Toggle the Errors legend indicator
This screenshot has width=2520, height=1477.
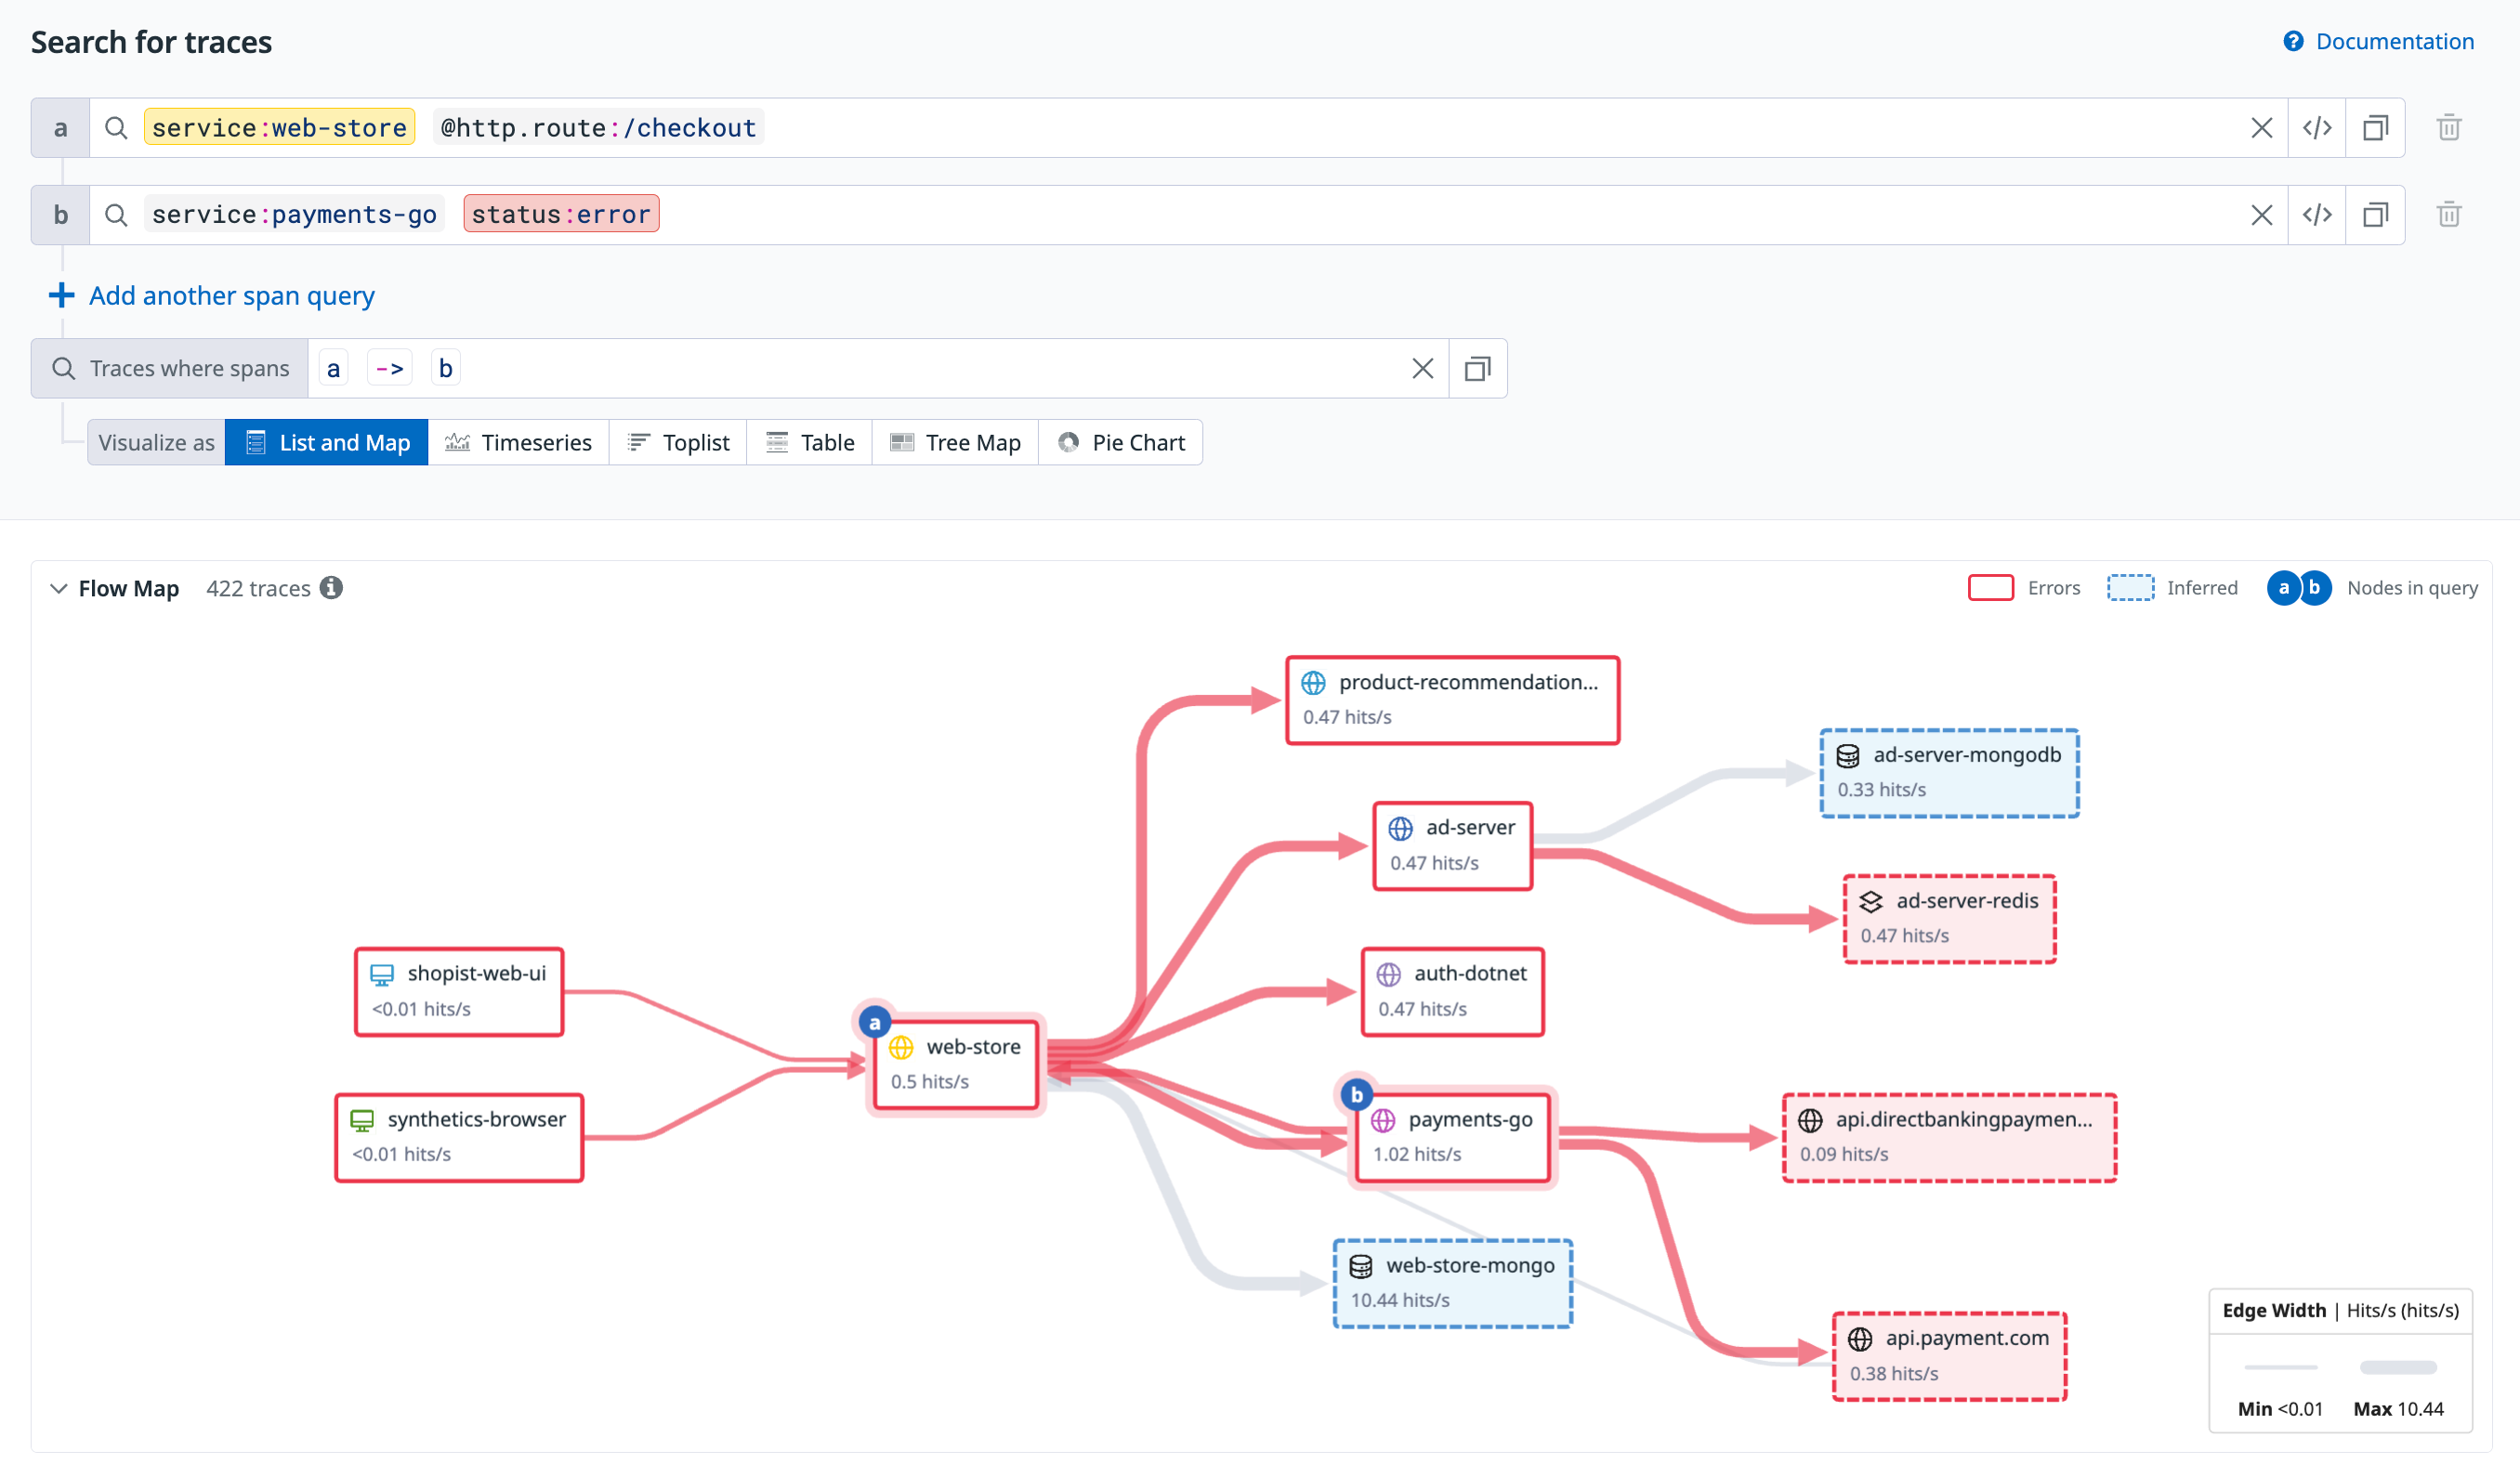pos(1991,588)
